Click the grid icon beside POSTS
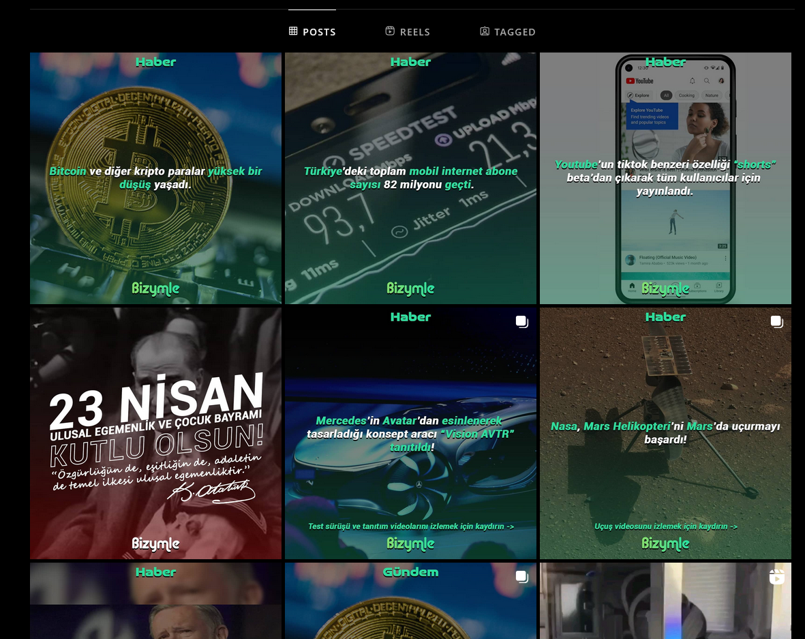The width and height of the screenshot is (805, 639). (x=293, y=31)
